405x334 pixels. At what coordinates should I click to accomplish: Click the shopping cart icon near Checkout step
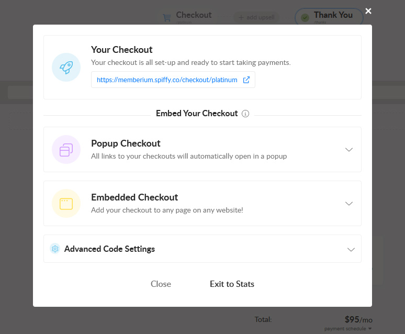coord(167,18)
